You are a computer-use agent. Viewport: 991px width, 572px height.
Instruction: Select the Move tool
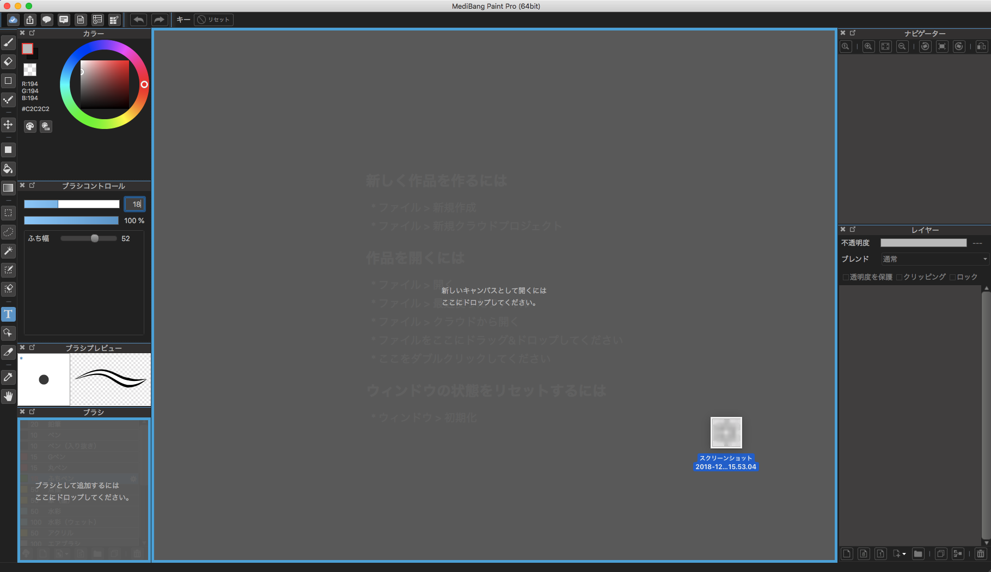[8, 125]
